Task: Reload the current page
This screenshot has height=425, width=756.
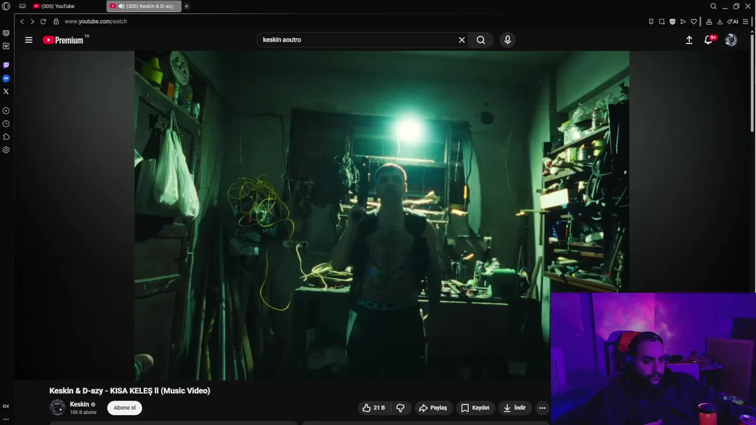Action: tap(43, 21)
